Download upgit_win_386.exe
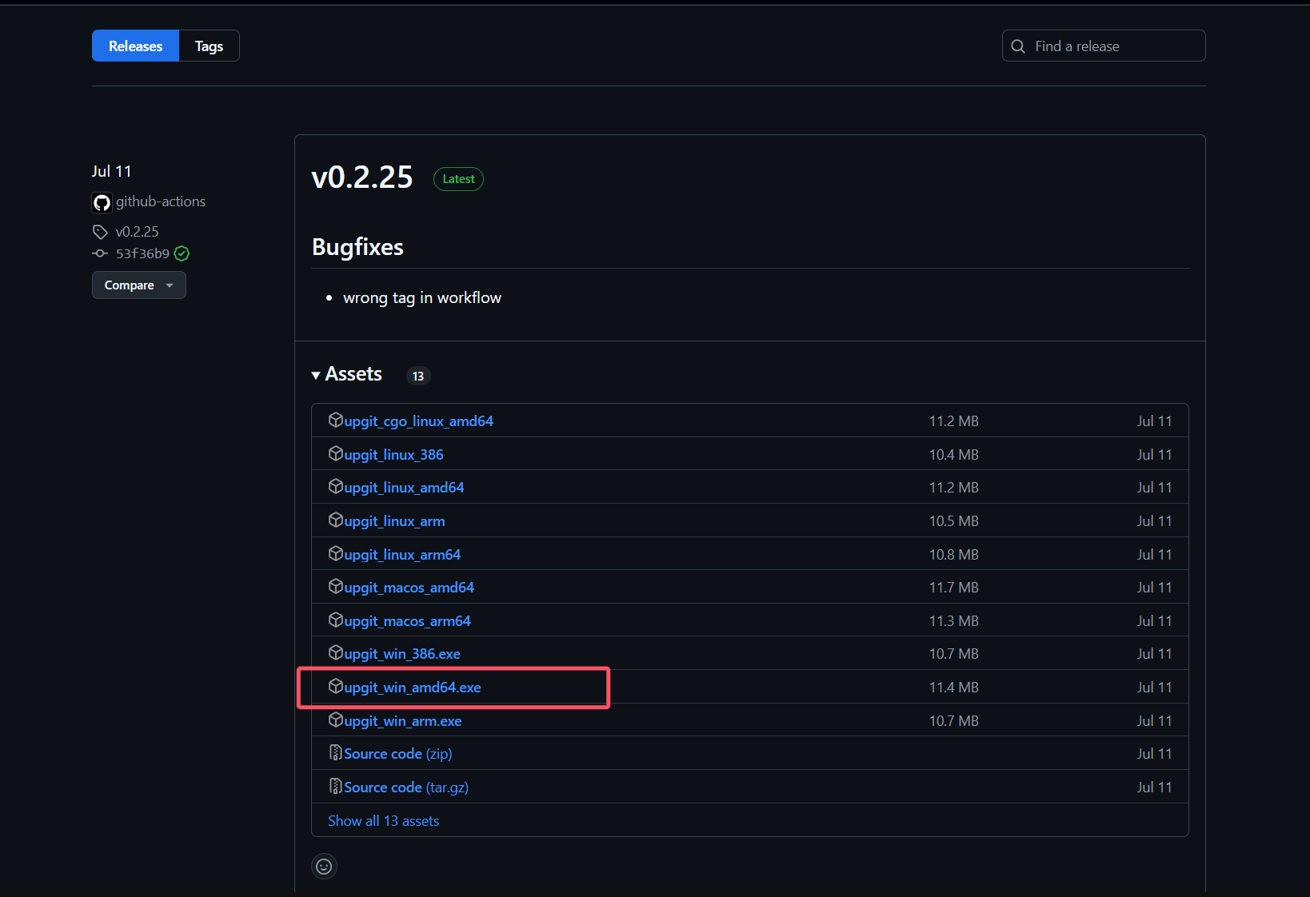 (402, 654)
